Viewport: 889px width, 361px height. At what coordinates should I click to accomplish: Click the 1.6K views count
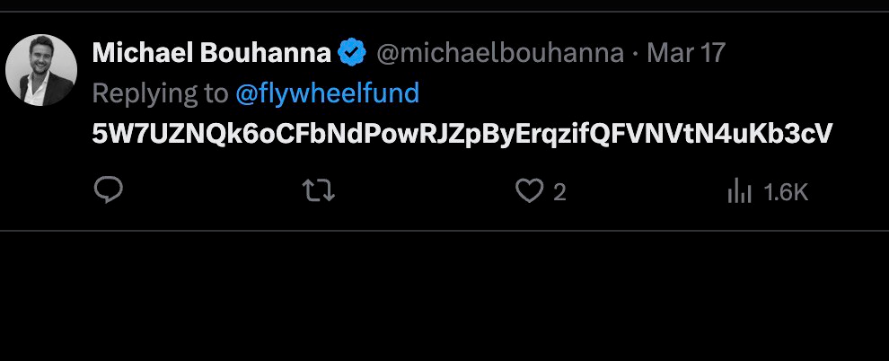click(x=786, y=192)
